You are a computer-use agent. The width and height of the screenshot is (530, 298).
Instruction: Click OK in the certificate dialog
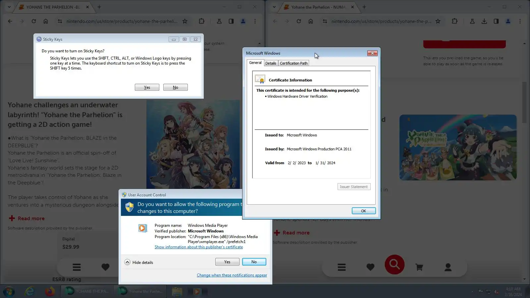coord(364,211)
